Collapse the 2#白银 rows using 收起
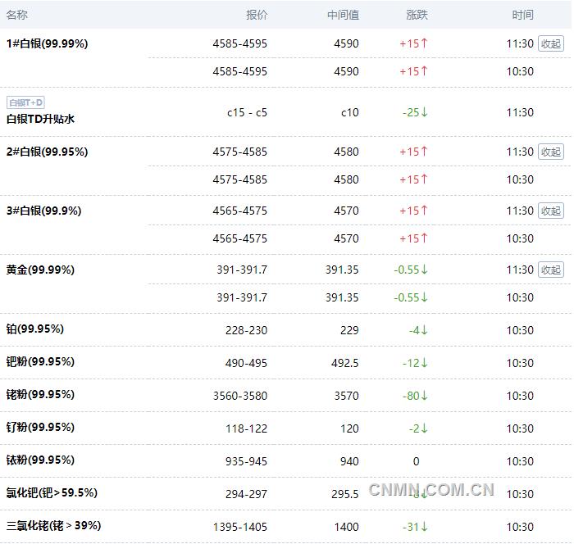 tap(551, 152)
